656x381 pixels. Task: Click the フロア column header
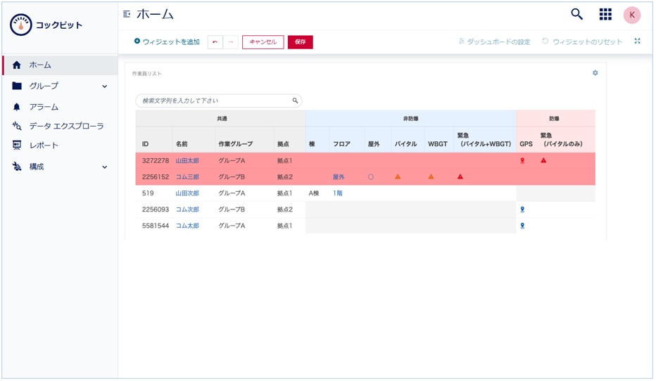tap(341, 143)
